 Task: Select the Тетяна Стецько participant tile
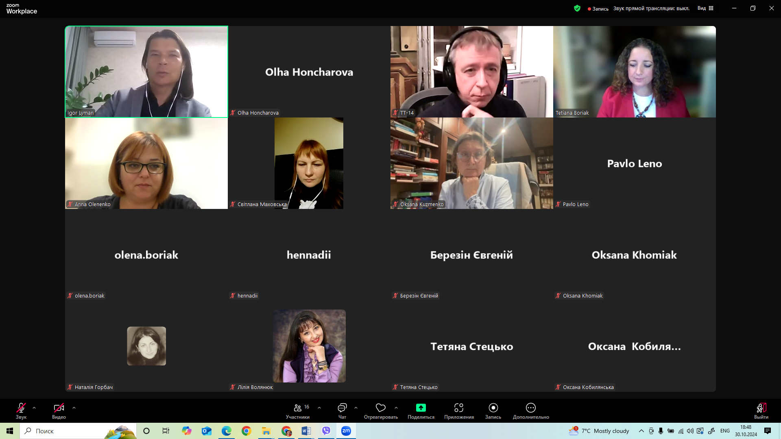pyautogui.click(x=472, y=346)
